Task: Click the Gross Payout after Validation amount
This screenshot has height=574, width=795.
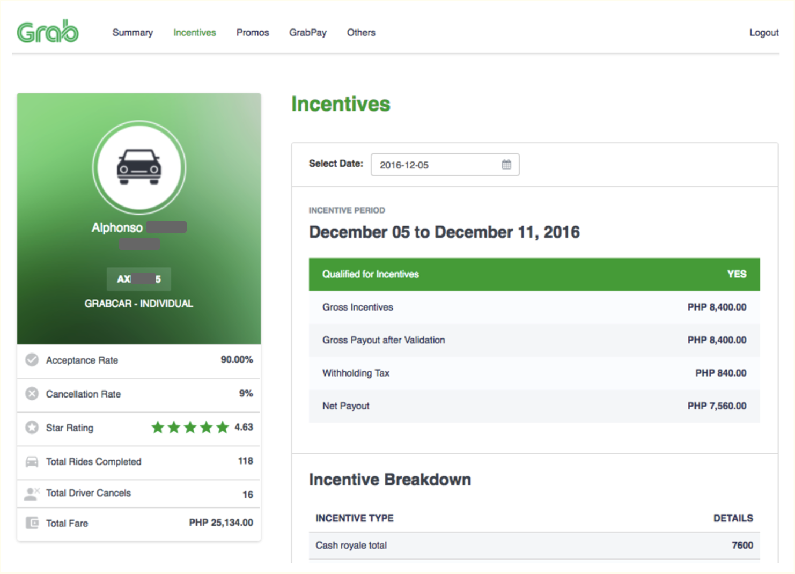Action: pyautogui.click(x=717, y=340)
